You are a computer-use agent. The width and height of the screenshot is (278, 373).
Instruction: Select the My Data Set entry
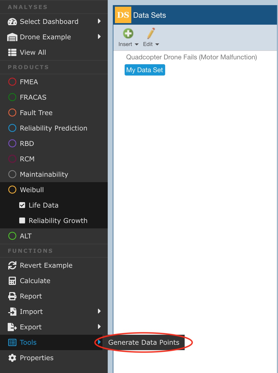pyautogui.click(x=145, y=70)
